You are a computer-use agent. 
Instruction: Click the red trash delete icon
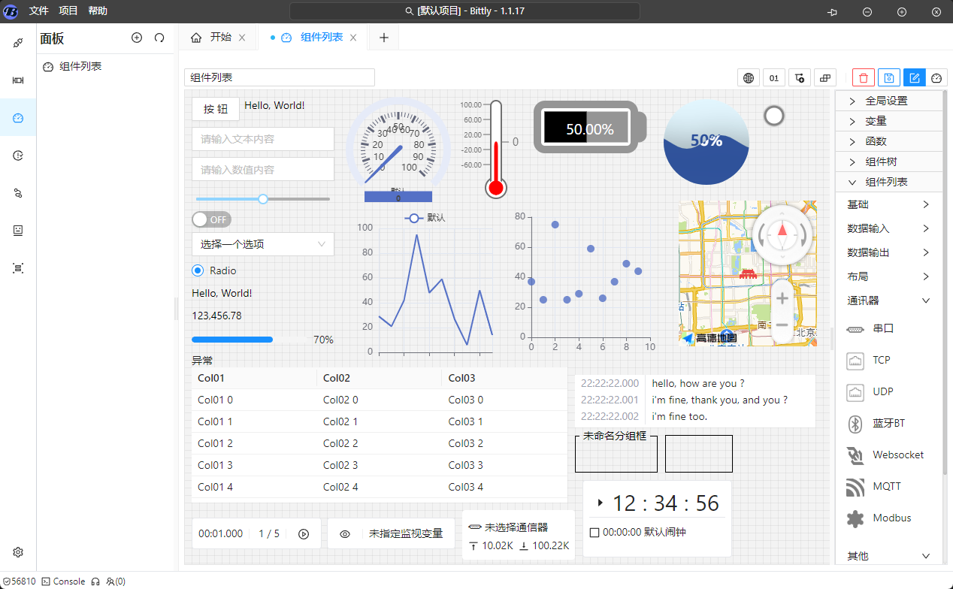pos(863,77)
